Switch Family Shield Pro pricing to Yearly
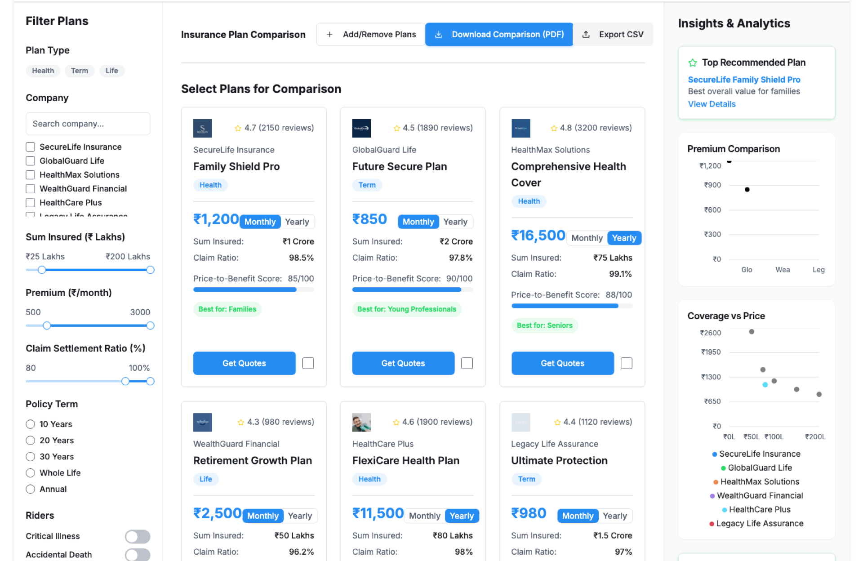The image size is (863, 561). pos(297,222)
